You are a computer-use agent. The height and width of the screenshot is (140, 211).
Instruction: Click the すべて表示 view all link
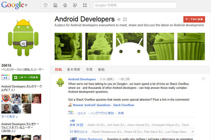click(10, 117)
